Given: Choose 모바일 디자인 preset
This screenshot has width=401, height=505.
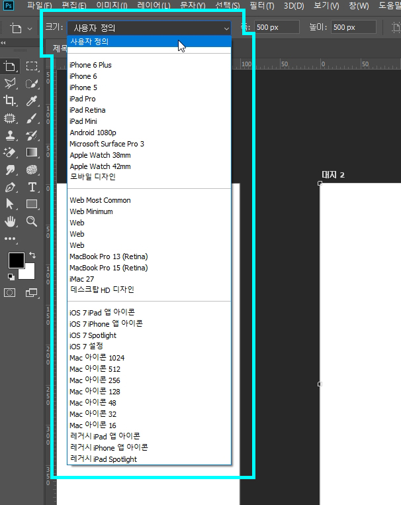Looking at the screenshot, I should 149,177.
